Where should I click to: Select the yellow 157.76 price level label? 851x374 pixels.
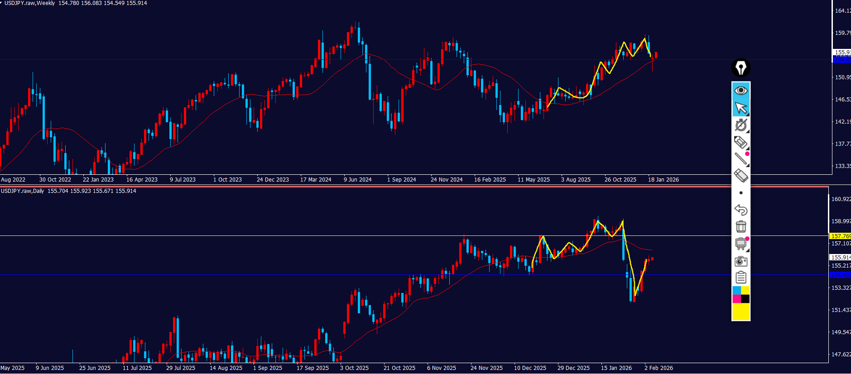pos(840,236)
